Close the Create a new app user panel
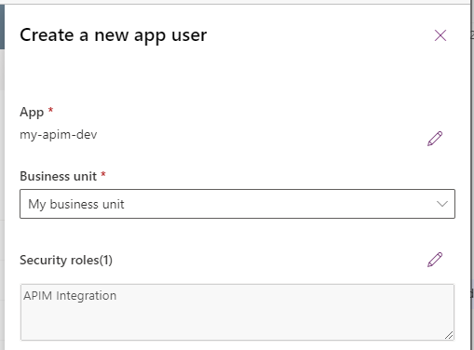Viewport: 474px width, 350px height. [x=440, y=35]
